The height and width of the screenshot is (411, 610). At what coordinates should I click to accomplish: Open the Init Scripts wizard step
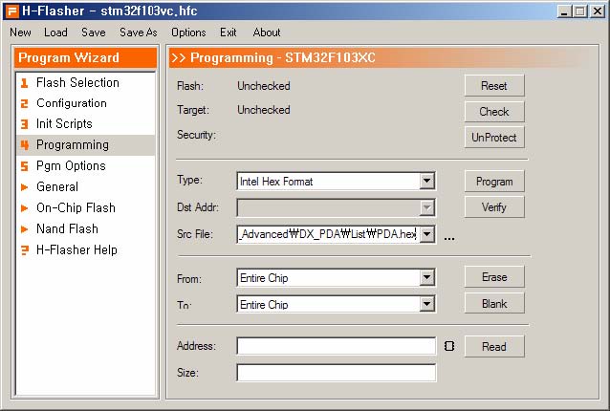click(86, 124)
